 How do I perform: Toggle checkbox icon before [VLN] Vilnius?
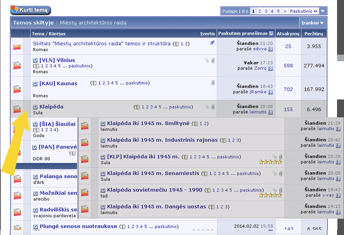35,61
